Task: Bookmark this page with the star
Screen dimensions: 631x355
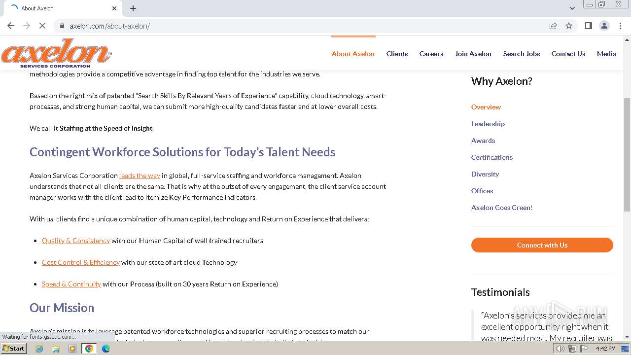Action: tap(569, 26)
